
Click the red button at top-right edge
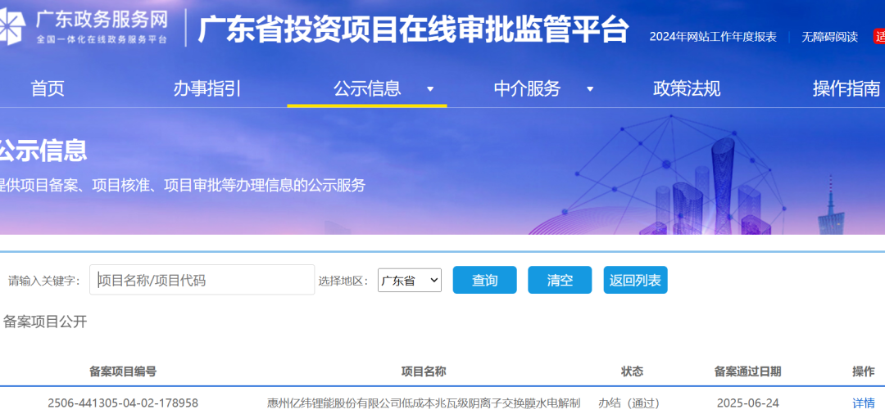879,37
